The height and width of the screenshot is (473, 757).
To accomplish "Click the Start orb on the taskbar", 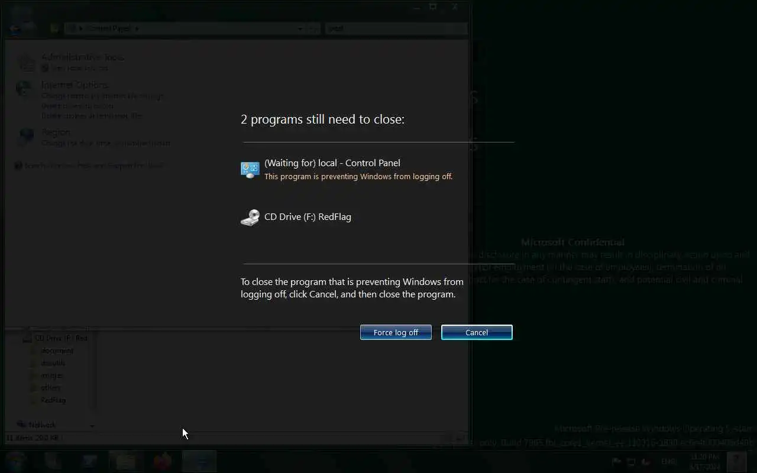I will coord(16,461).
